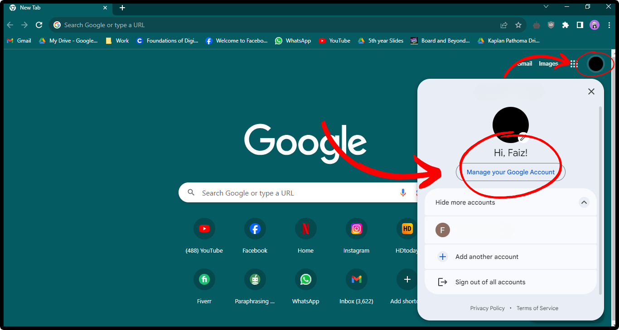The image size is (619, 330).
Task: Select Sign out of all accounts
Action: pos(490,282)
